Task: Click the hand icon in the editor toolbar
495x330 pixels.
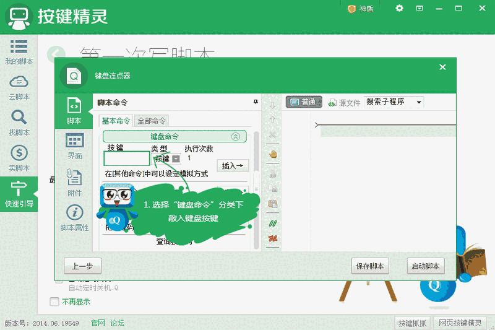Action: 273,154
